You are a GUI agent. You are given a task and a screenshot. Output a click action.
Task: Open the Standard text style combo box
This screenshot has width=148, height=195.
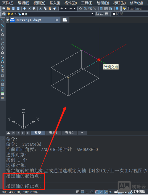pos(137,9)
